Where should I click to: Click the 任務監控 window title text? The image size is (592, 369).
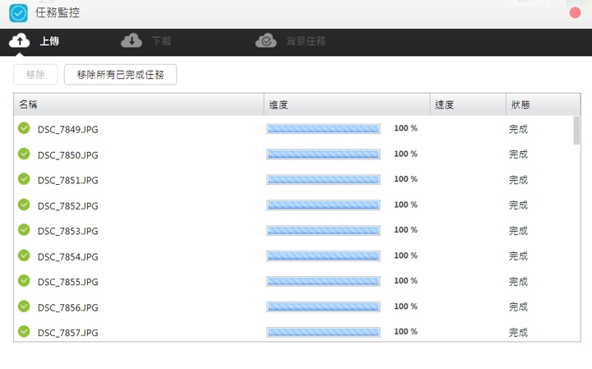tap(58, 13)
